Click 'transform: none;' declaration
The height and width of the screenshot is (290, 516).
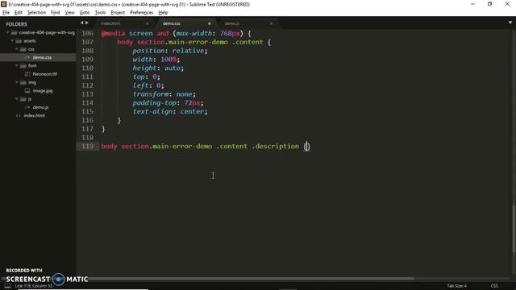[164, 94]
